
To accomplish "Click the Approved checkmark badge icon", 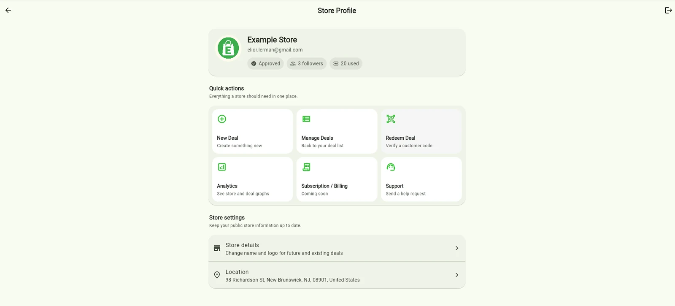I will click(x=254, y=64).
